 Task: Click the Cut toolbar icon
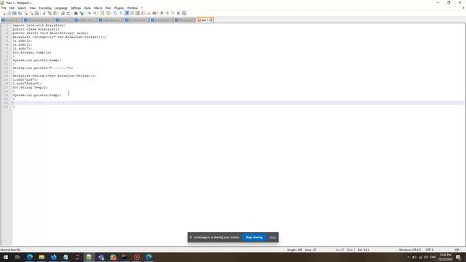click(x=44, y=13)
